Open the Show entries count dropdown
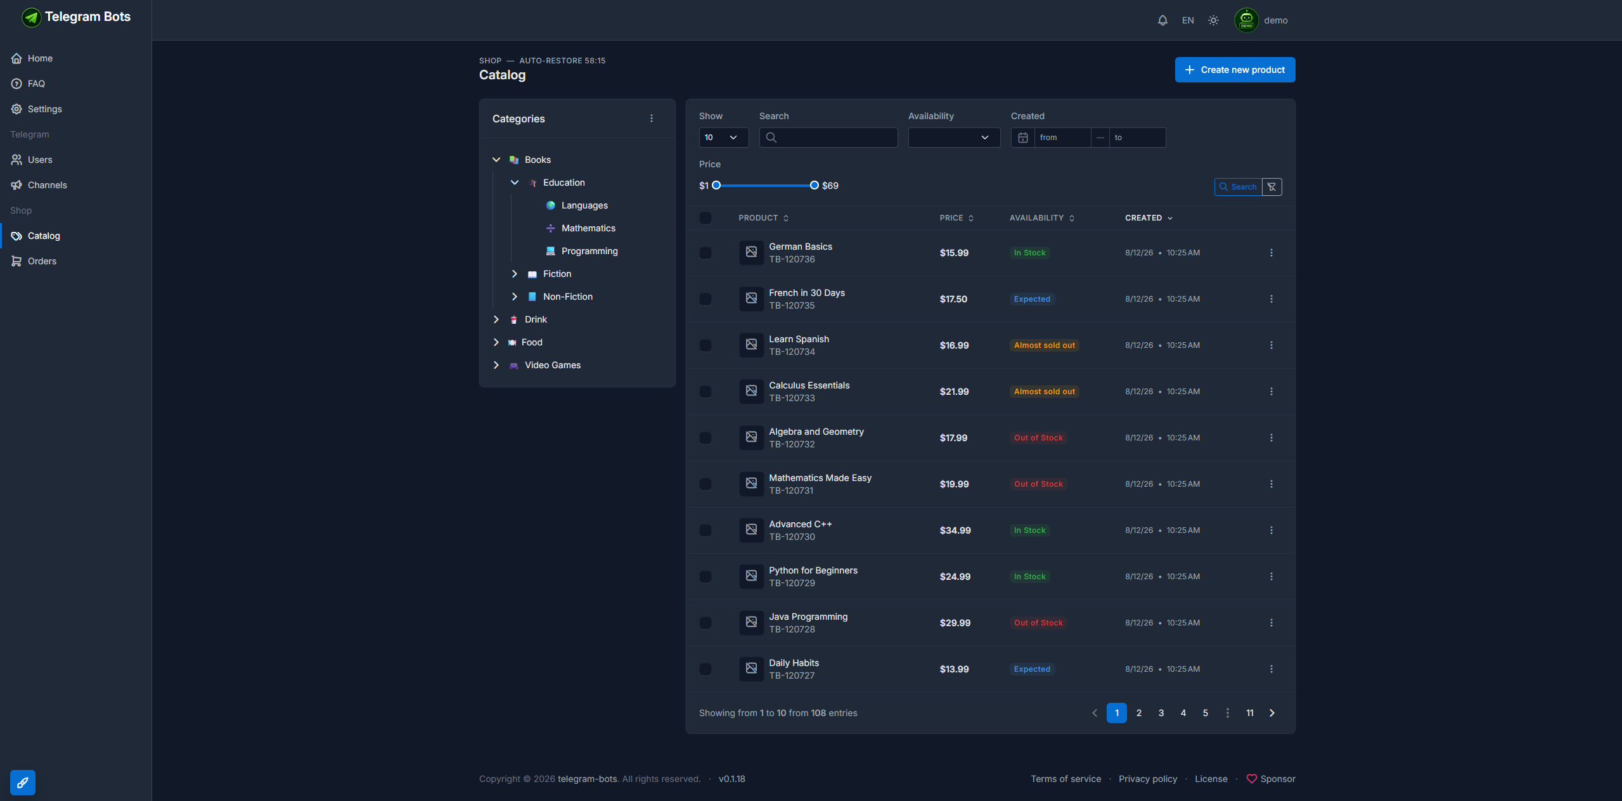 [724, 138]
